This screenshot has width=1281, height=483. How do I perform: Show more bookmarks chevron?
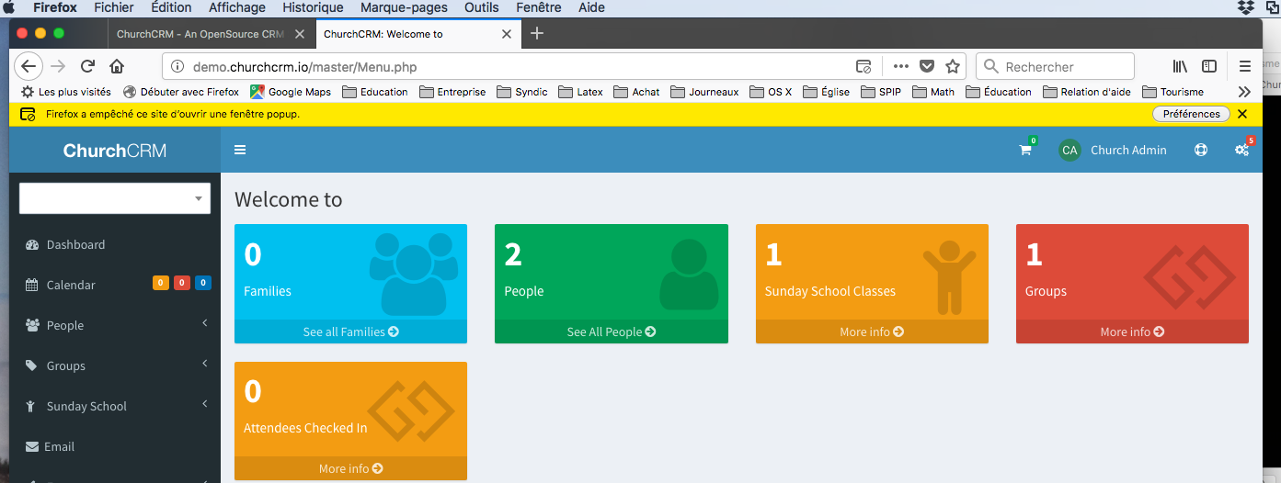pos(1244,92)
